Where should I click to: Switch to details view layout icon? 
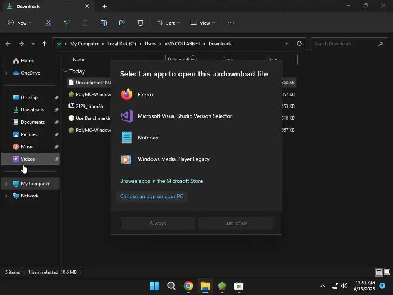(379, 272)
